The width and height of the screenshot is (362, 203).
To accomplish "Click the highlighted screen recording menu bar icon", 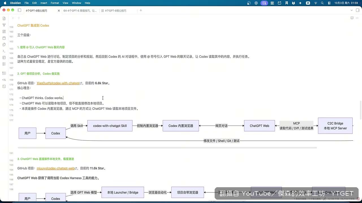I will (264, 3).
